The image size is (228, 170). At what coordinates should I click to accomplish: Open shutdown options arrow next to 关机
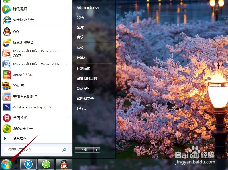tap(97, 150)
